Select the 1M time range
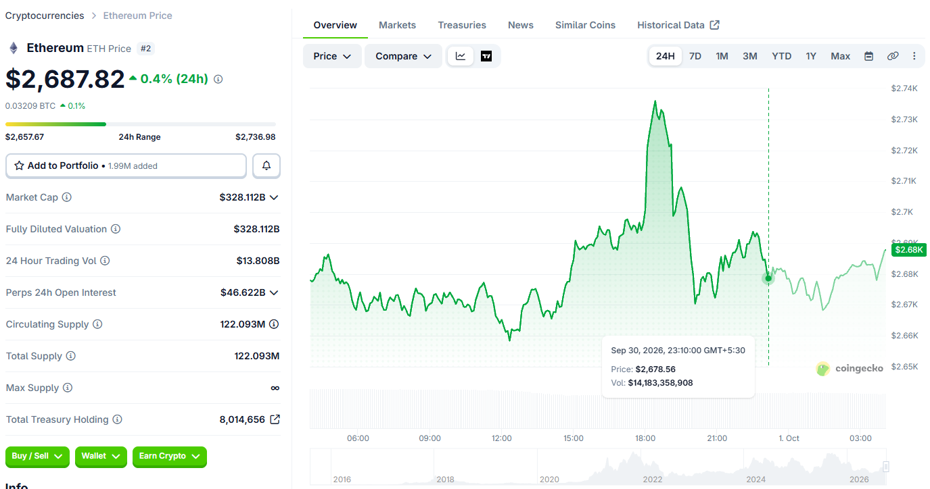 (722, 56)
